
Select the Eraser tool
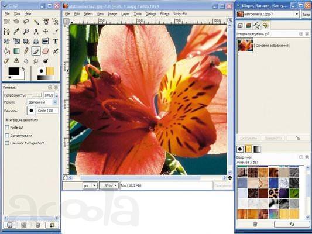coord(46,51)
